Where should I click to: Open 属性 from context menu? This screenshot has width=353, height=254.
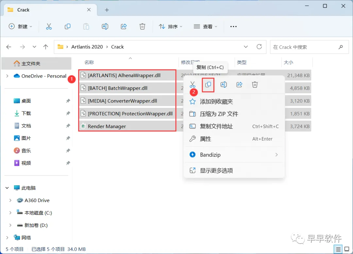[x=234, y=139]
